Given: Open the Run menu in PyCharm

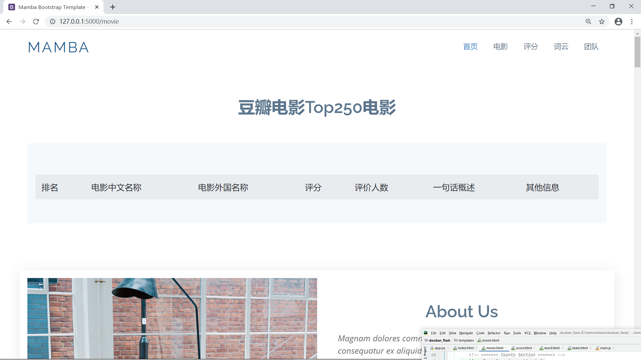Looking at the screenshot, I should pos(506,333).
